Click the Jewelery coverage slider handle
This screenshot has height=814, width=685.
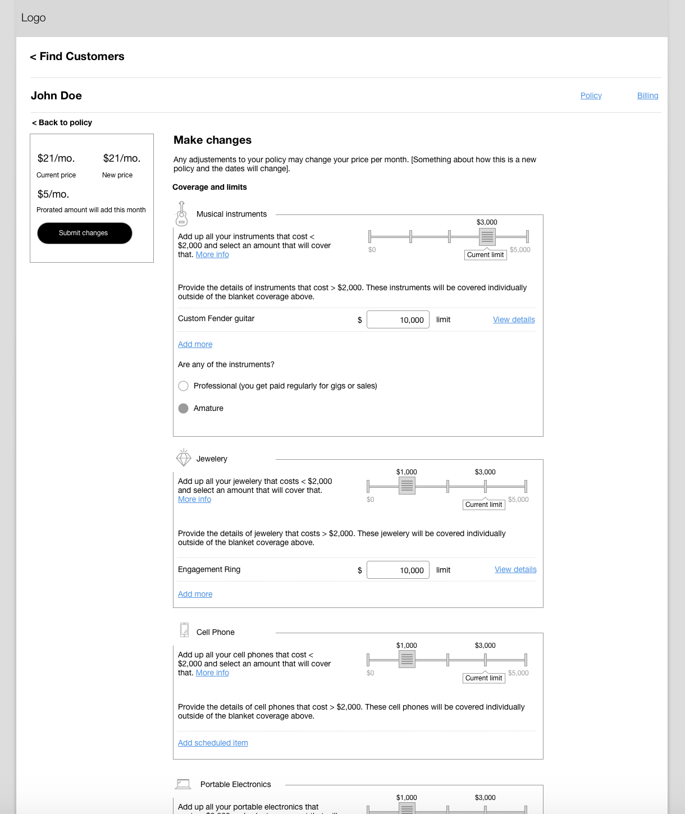point(407,486)
